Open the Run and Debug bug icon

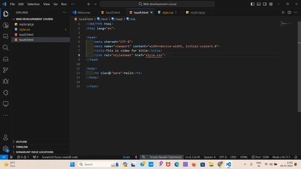(x=6, y=81)
